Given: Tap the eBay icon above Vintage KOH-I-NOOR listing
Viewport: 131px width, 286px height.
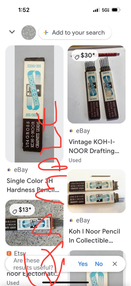Looking at the screenshot, I should (x=71, y=131).
